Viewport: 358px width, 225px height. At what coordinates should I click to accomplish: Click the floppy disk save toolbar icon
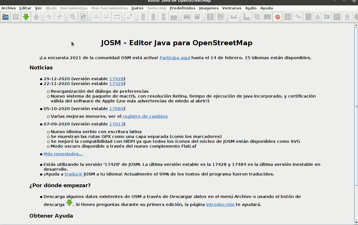[x=16, y=17]
